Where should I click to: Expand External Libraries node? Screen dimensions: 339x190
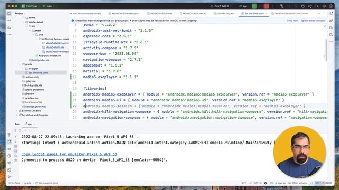tap(16, 111)
